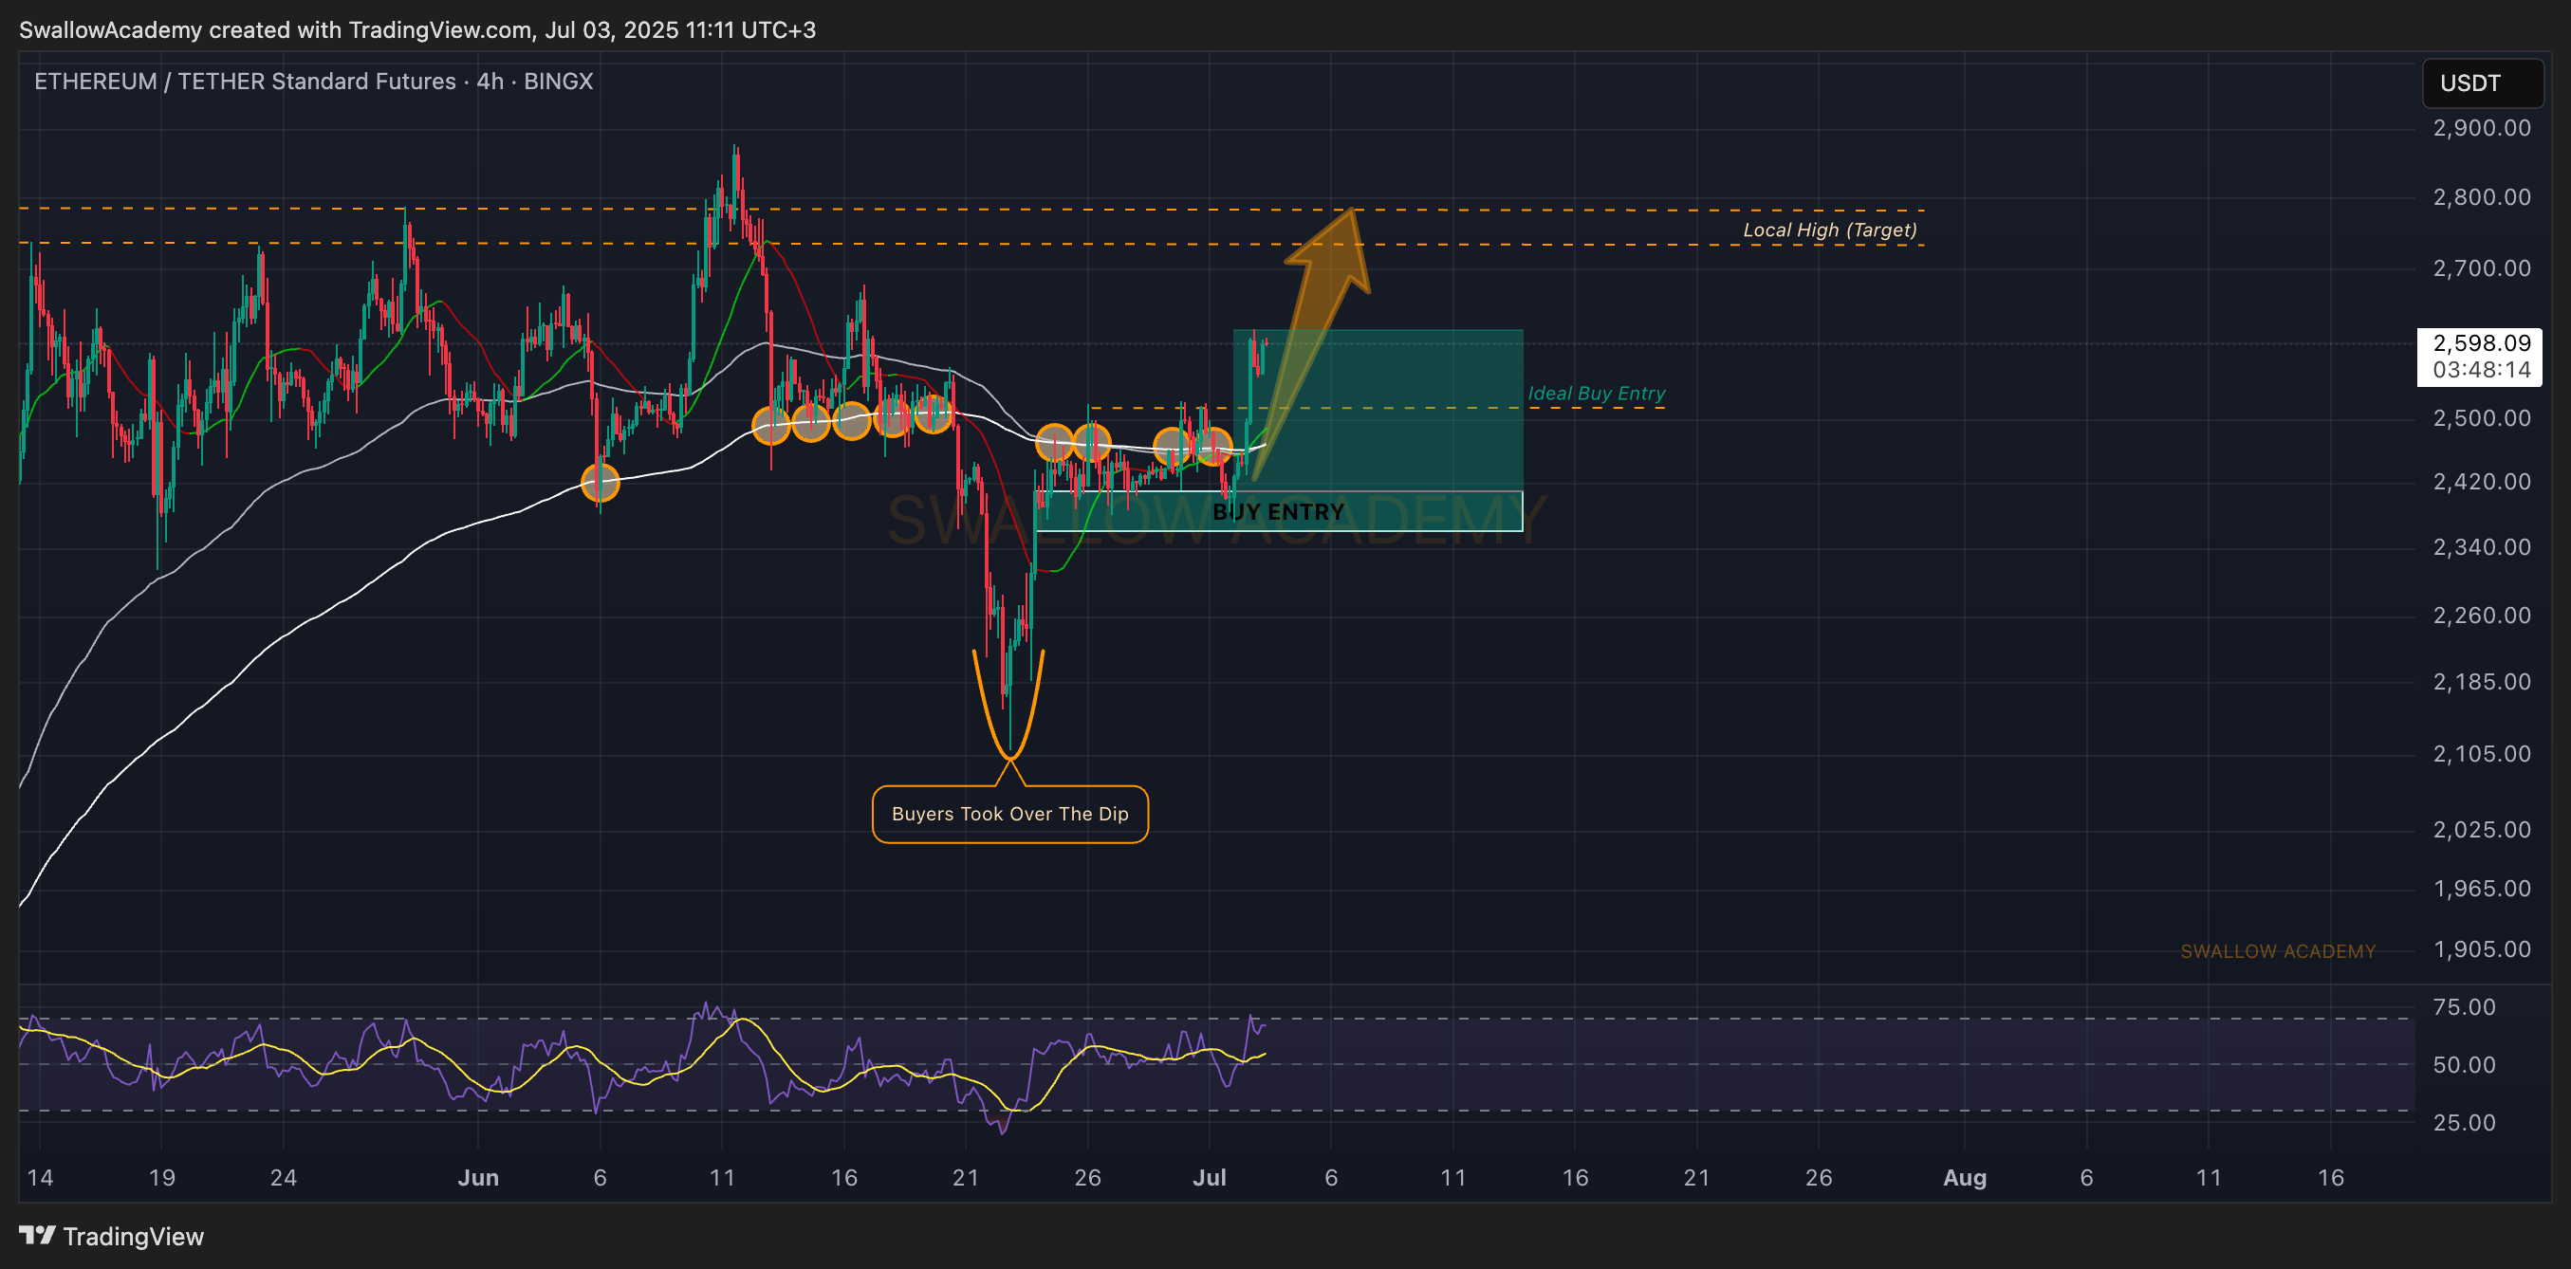Click the '19' date before Jun

coord(161,1177)
